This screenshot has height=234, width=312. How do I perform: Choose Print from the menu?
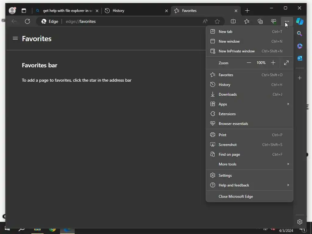[249, 135]
